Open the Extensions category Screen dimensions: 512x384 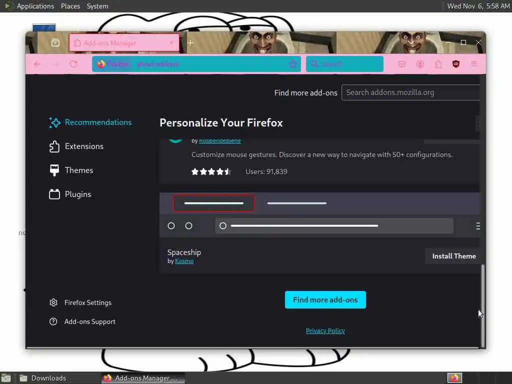(x=76, y=146)
